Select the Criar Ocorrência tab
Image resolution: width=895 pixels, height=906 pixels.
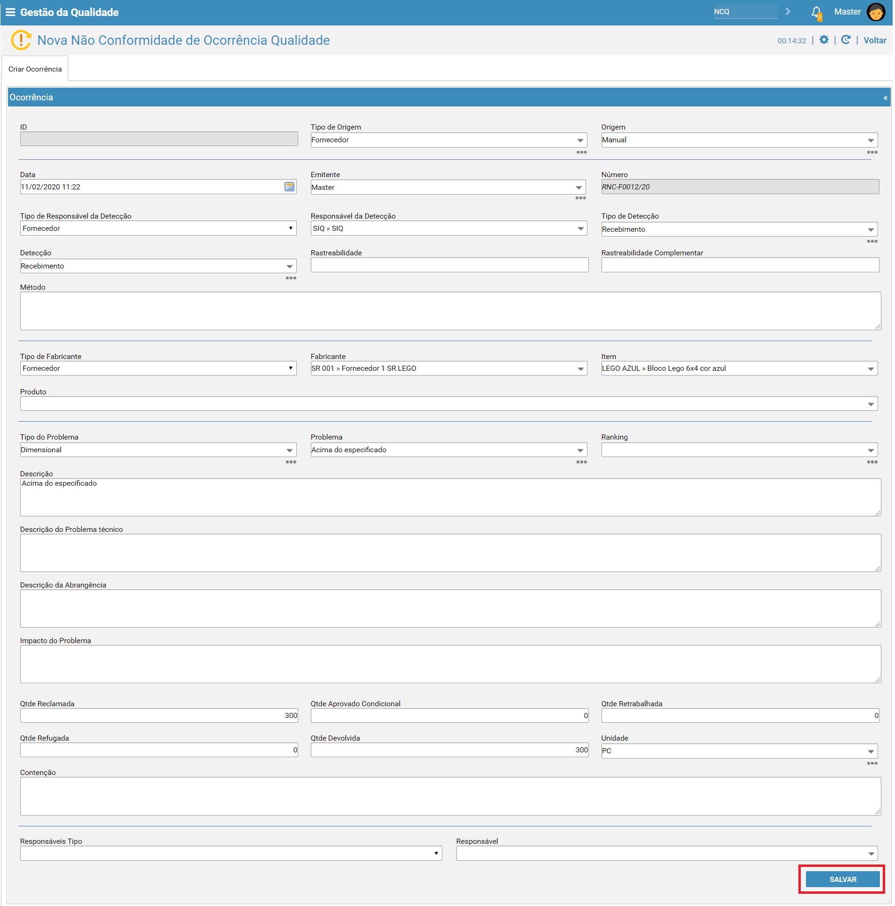pyautogui.click(x=35, y=69)
